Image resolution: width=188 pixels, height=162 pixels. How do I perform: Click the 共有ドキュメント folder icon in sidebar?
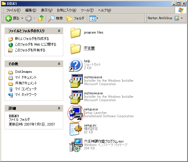11,83
